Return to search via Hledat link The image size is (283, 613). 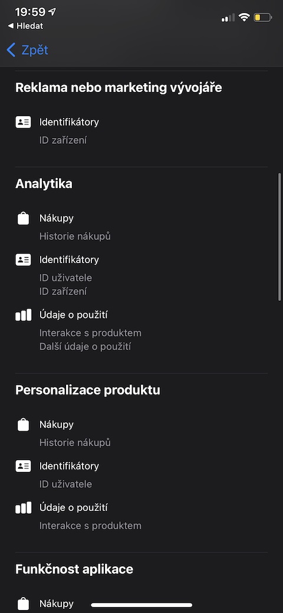26,26
